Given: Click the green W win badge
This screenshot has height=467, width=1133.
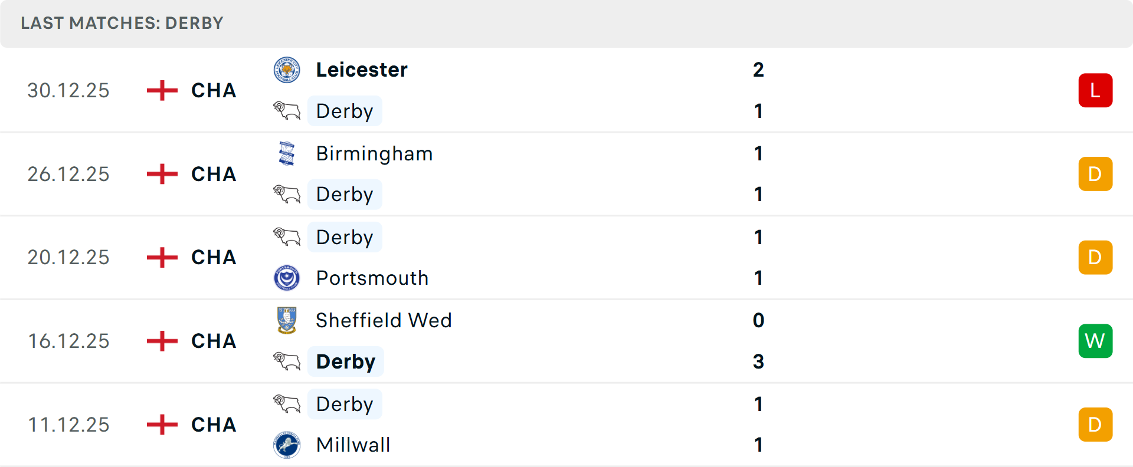Looking at the screenshot, I should click(1095, 341).
